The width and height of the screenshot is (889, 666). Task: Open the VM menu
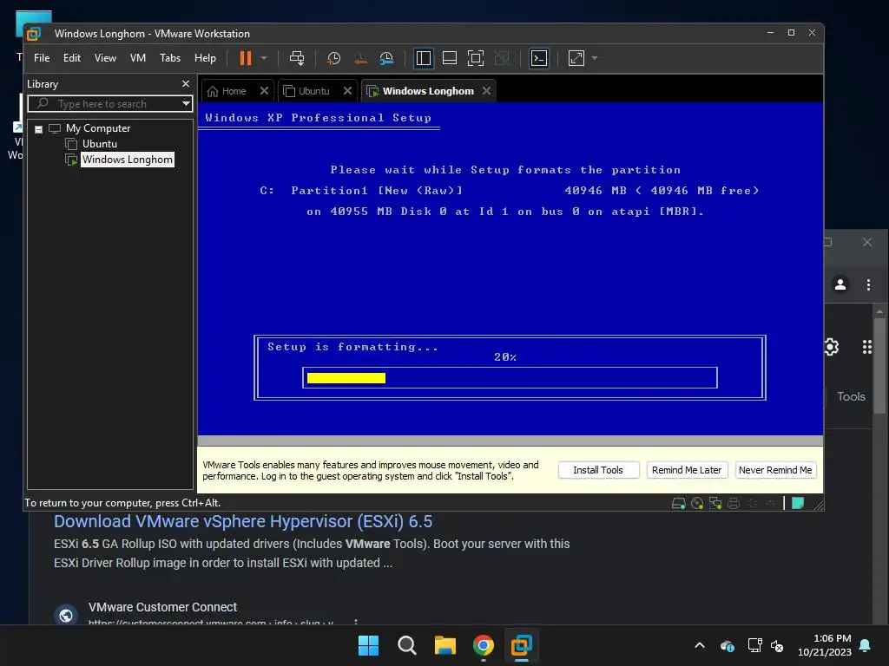(138, 58)
